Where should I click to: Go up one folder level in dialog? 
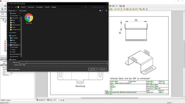pos(16,7)
